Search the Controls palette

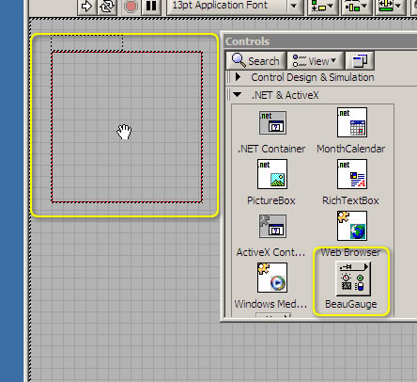tap(256, 61)
